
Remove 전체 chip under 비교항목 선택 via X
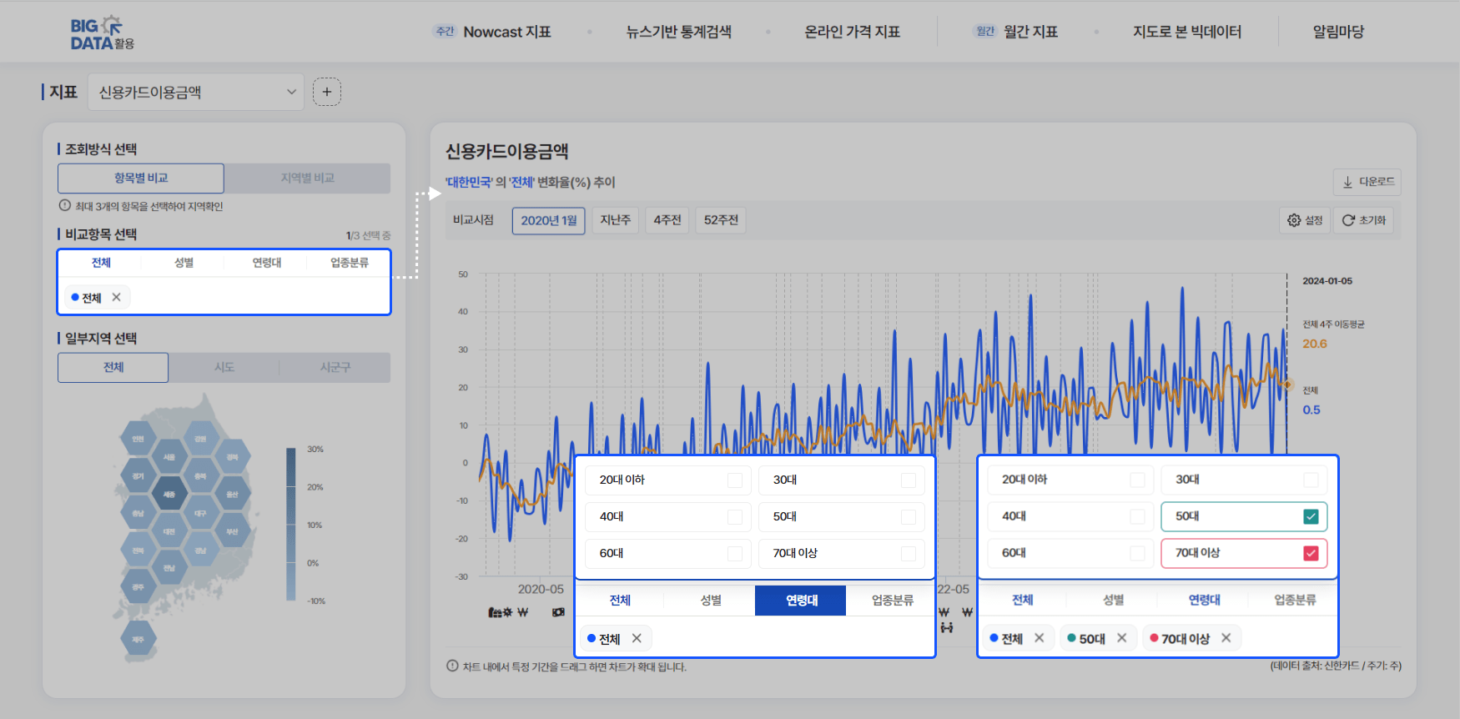116,297
